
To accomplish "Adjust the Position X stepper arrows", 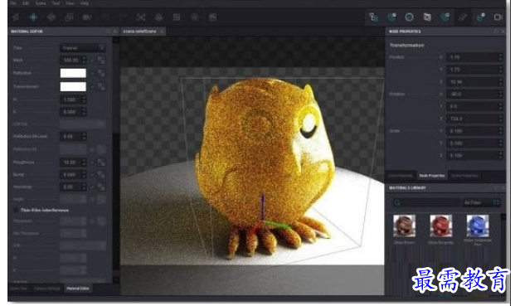I will coord(500,57).
